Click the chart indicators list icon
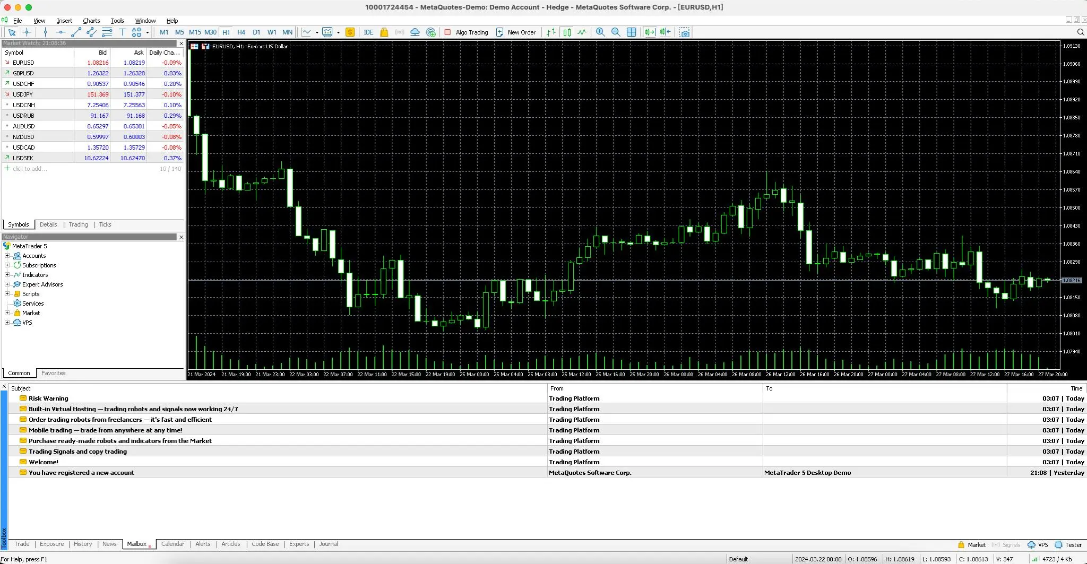1087x564 pixels. [x=307, y=32]
